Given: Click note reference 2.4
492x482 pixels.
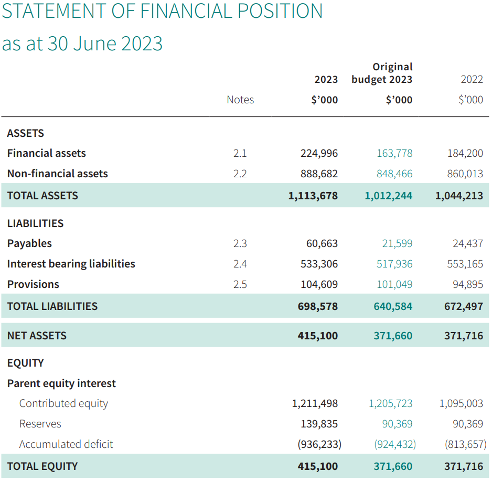Looking at the screenshot, I should 240,264.
